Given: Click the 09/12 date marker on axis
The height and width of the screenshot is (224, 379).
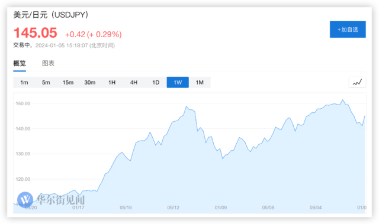Looking at the screenshot, I should (x=174, y=207).
